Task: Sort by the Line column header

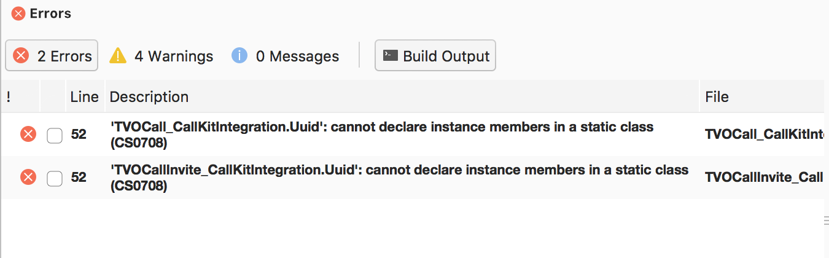Action: click(x=85, y=96)
